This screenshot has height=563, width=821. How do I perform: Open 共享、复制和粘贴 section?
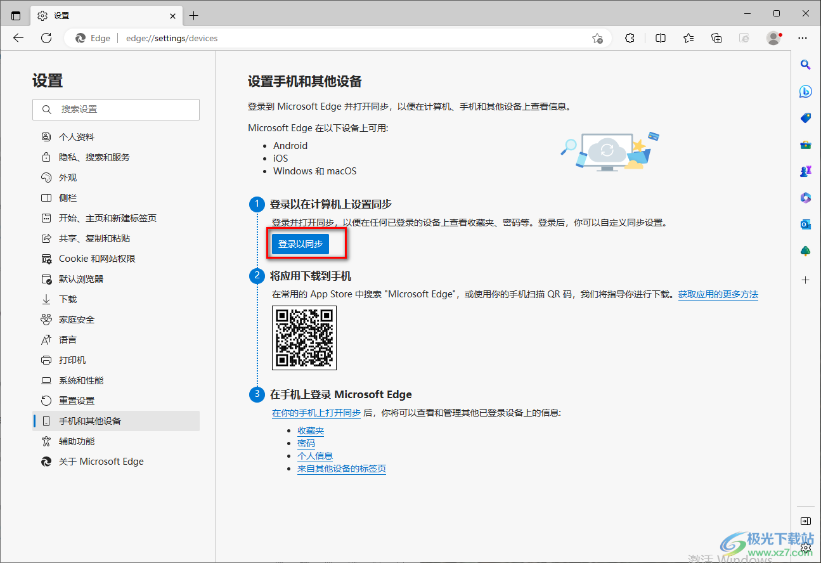[116, 238]
